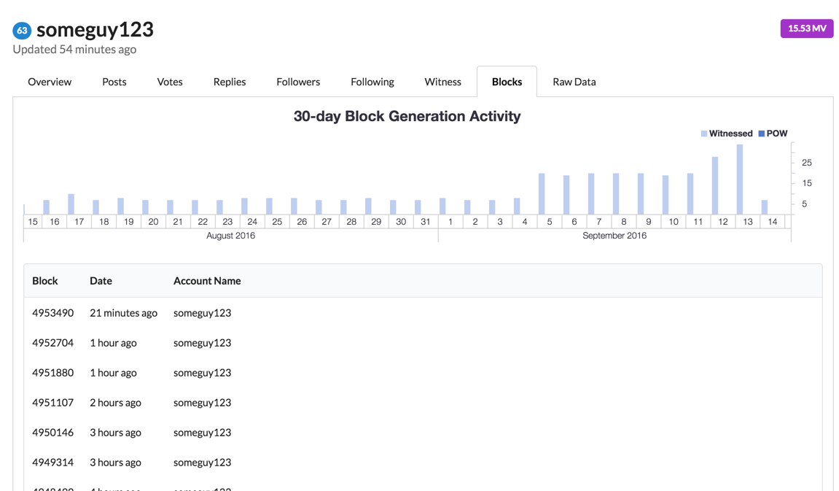Toggle the POW legend series
The width and height of the screenshot is (839, 491).
tap(773, 134)
